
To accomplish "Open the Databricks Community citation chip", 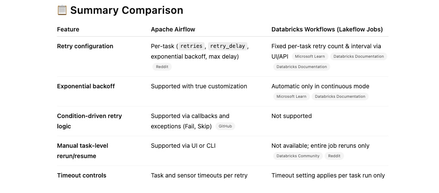I will 298,156.
